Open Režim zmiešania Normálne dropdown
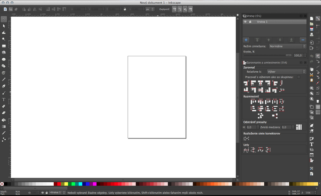The width and height of the screenshot is (321, 196). click(287, 46)
